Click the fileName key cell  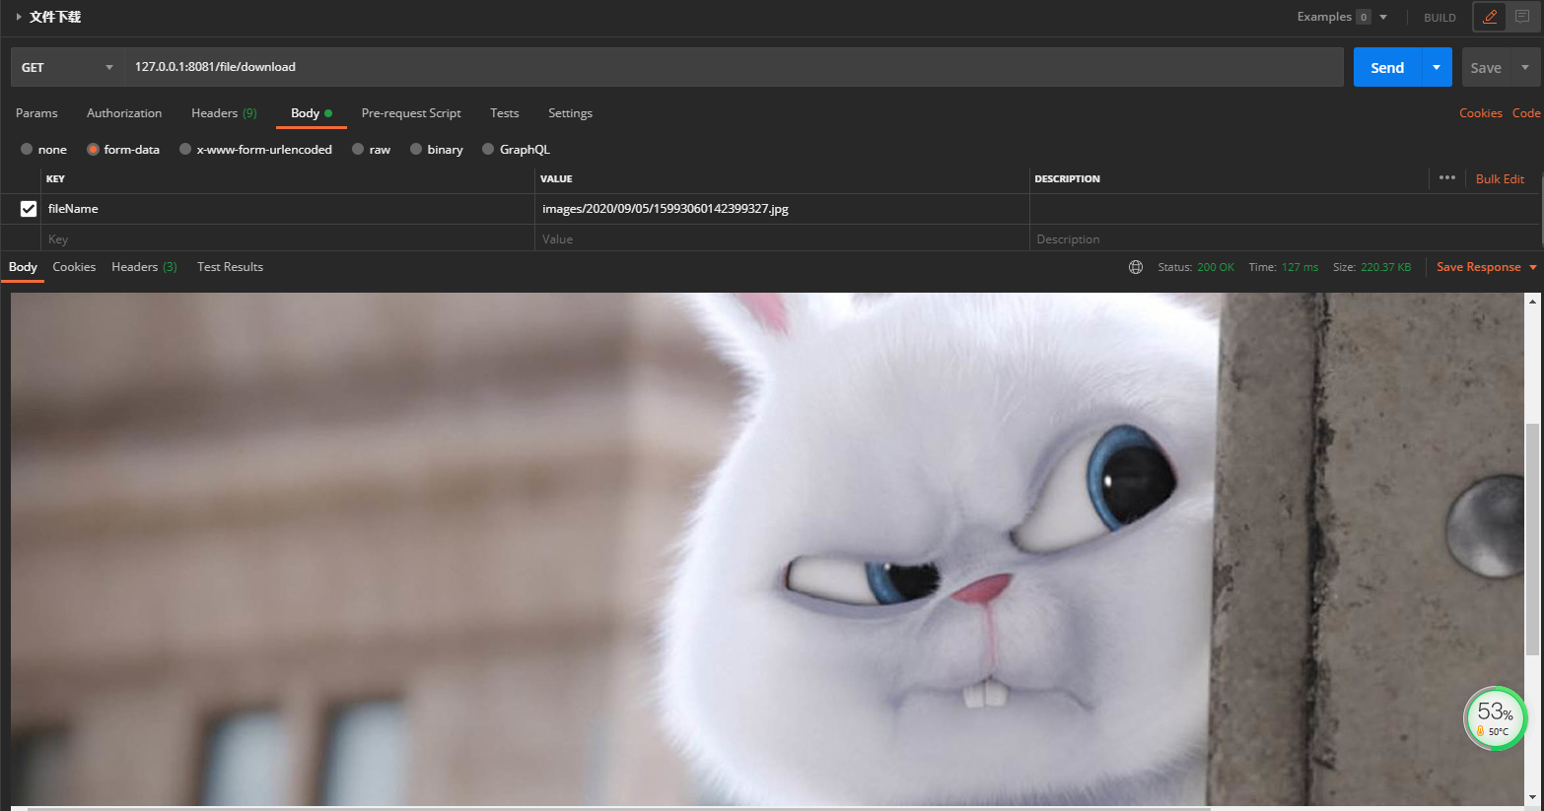coord(288,209)
